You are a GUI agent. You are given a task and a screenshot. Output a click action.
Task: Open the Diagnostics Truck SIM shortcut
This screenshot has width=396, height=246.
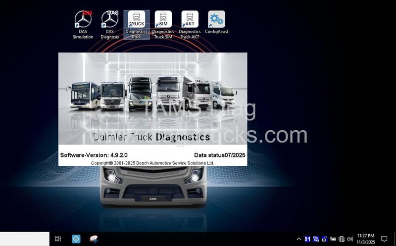point(163,20)
